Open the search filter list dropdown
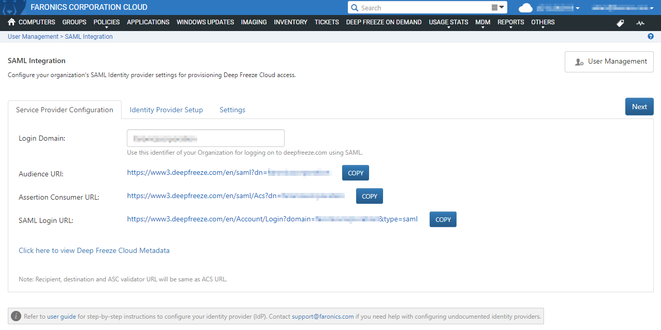 coord(497,8)
